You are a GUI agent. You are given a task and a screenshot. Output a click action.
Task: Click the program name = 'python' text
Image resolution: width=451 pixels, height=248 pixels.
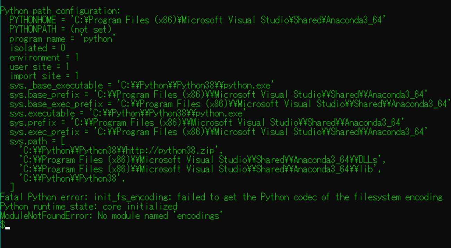(62, 39)
